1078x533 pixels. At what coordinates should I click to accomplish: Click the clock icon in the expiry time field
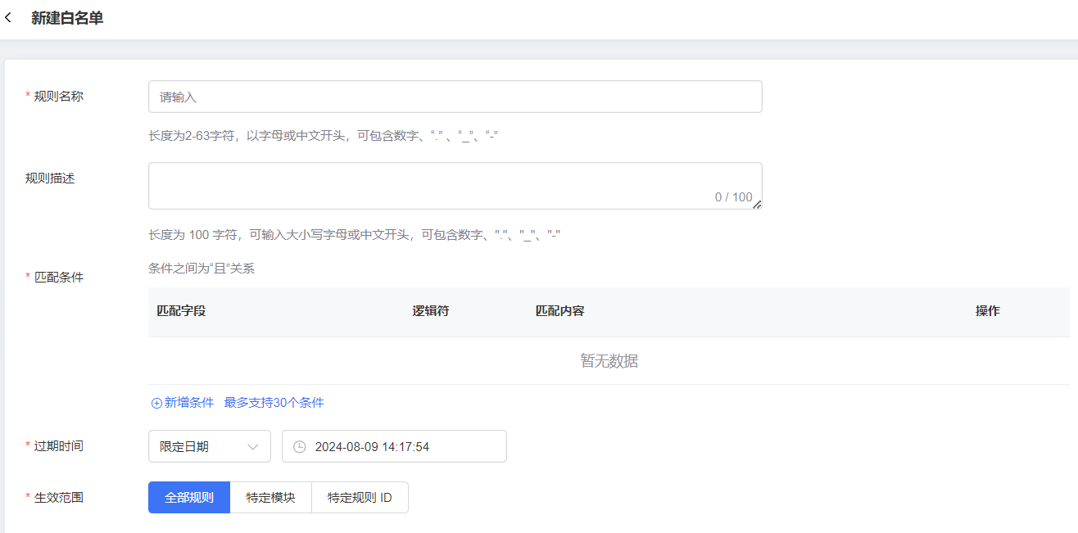pyautogui.click(x=300, y=447)
